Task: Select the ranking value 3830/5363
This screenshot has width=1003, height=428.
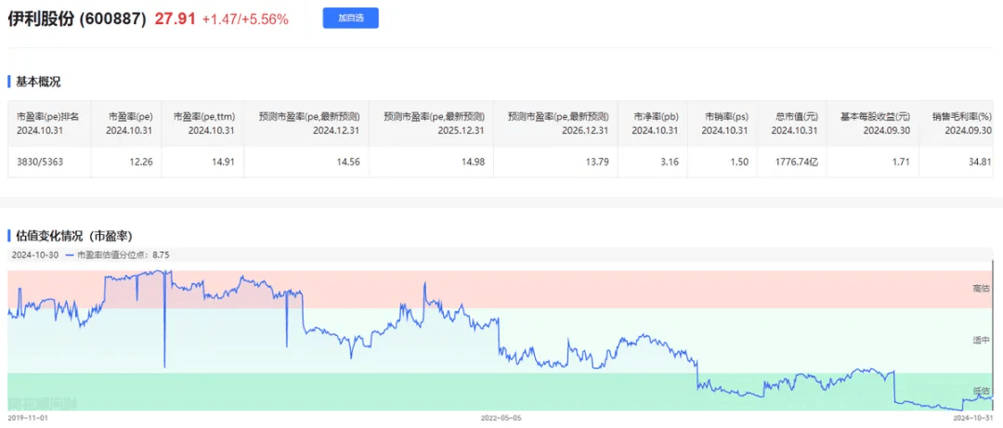Action: pyautogui.click(x=39, y=162)
